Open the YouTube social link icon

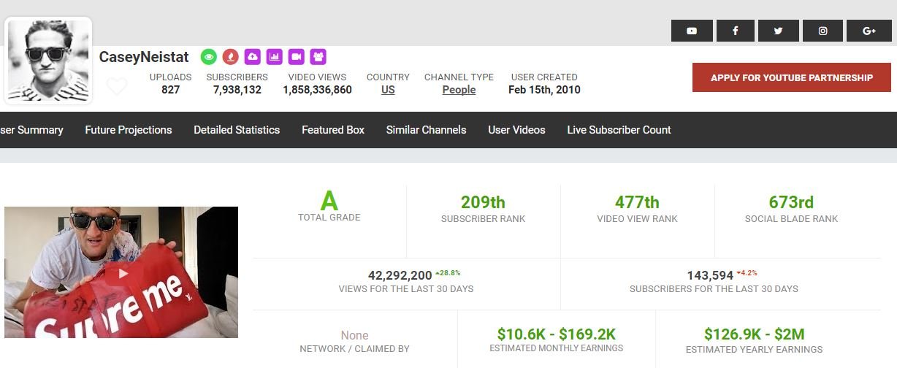(x=692, y=31)
